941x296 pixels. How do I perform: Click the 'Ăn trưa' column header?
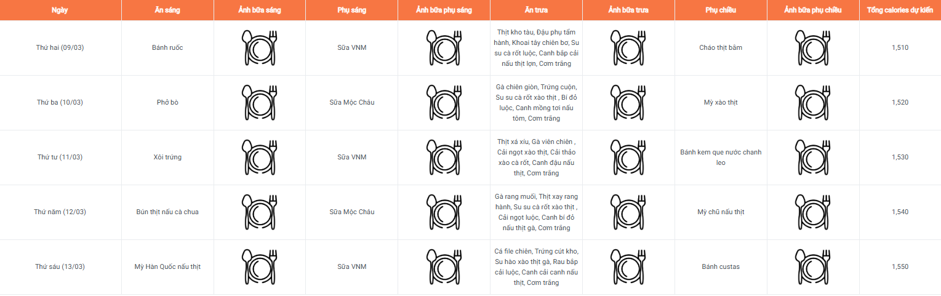(x=536, y=10)
